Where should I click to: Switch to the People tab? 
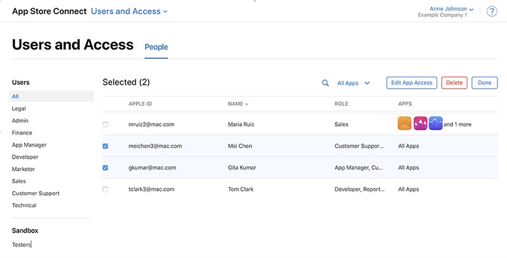(156, 47)
